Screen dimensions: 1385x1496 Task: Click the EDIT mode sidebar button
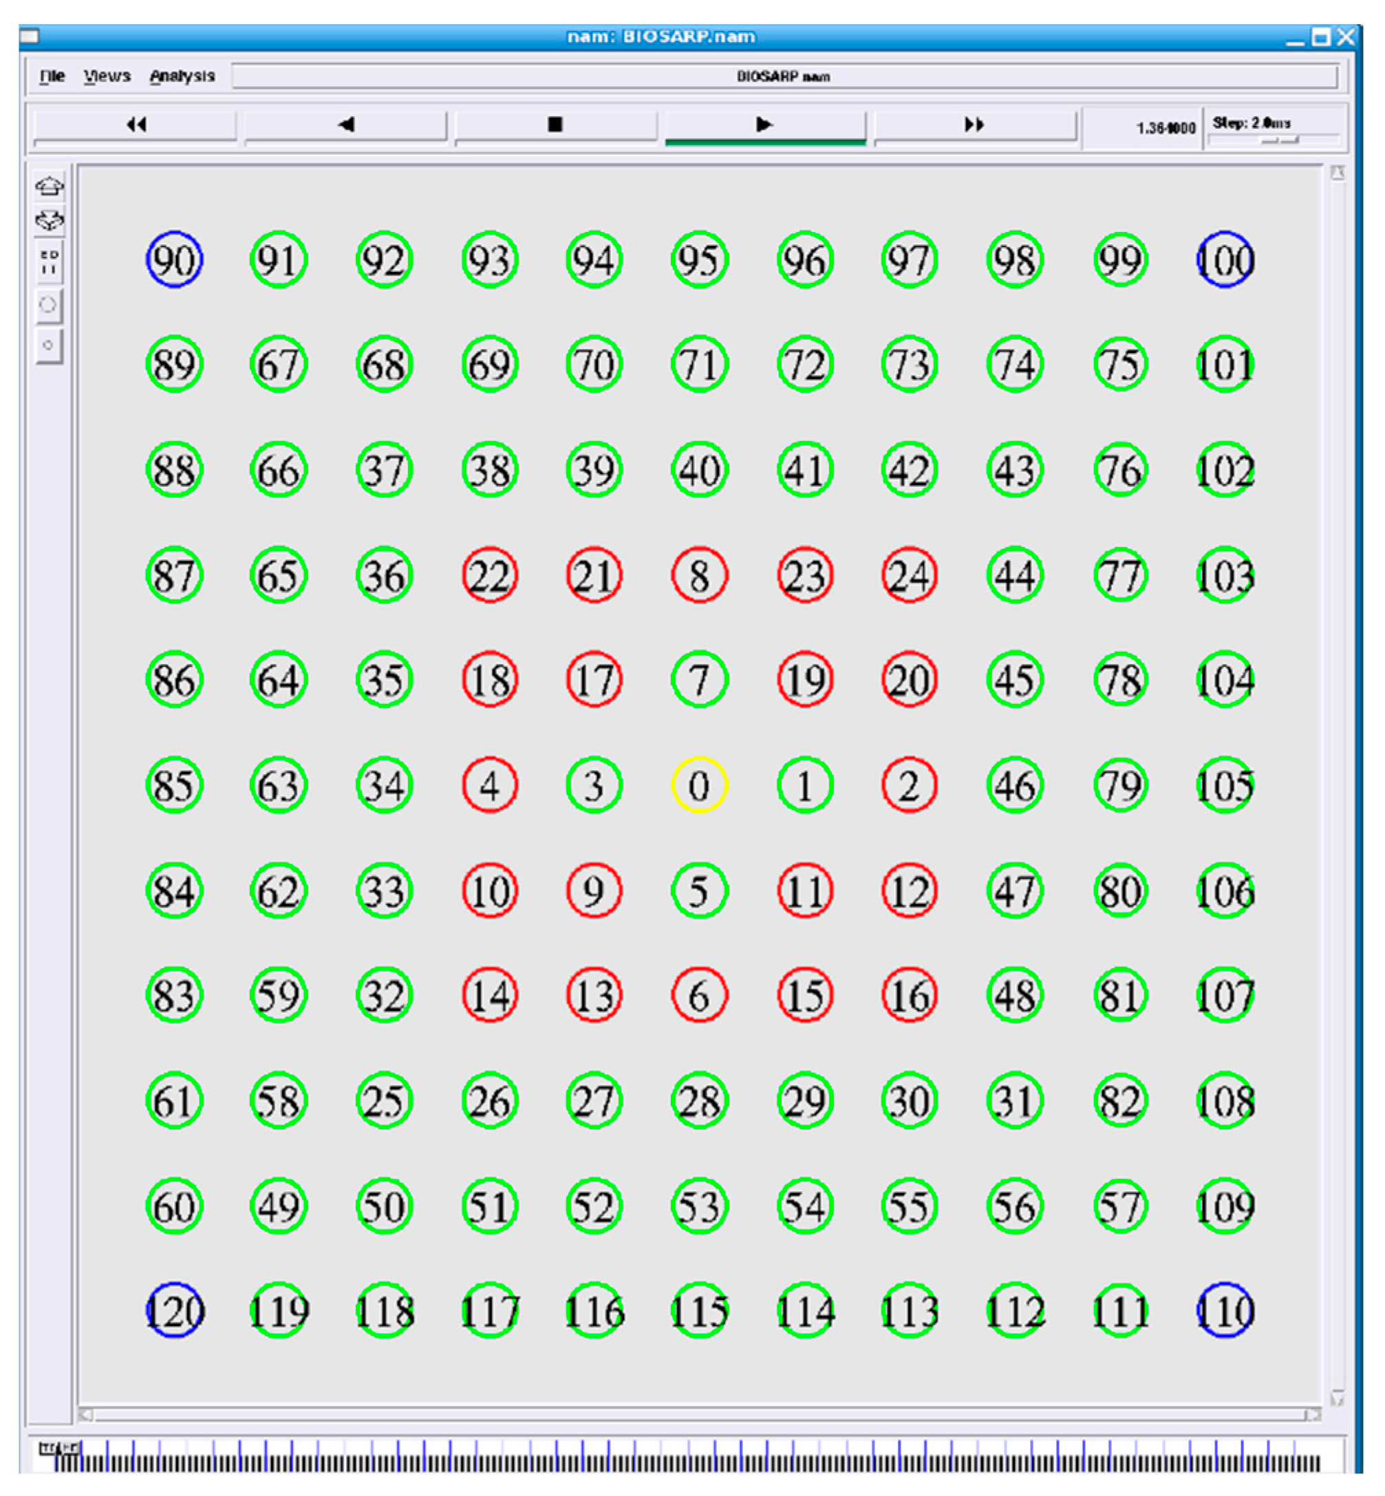coord(50,261)
